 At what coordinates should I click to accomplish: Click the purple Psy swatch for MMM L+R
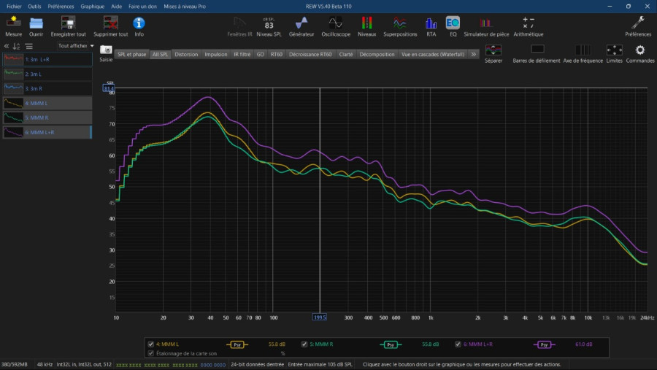coord(544,344)
